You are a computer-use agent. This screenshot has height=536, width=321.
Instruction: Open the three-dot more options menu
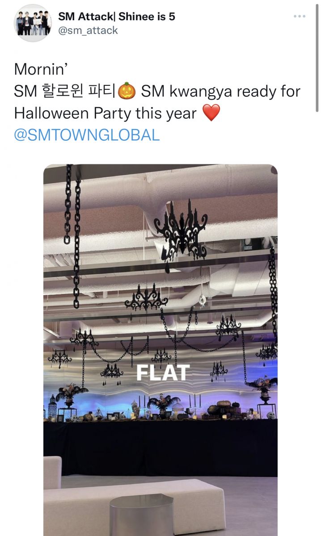(x=299, y=17)
